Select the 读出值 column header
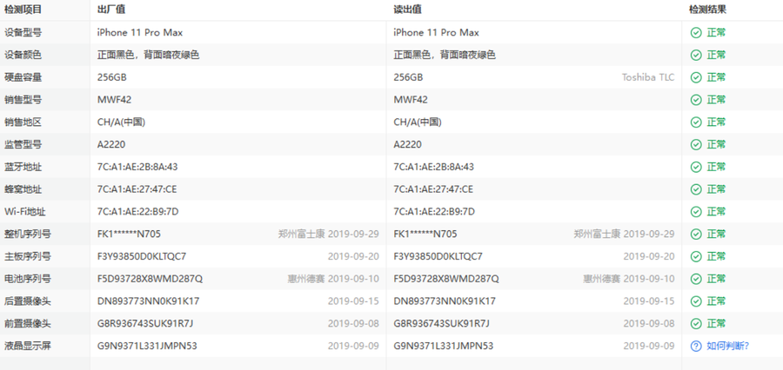This screenshot has width=783, height=370. [407, 10]
